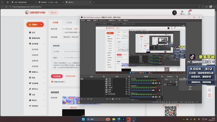Pop out the OBS Mixer dock
The height and width of the screenshot is (122, 217).
(162, 76)
